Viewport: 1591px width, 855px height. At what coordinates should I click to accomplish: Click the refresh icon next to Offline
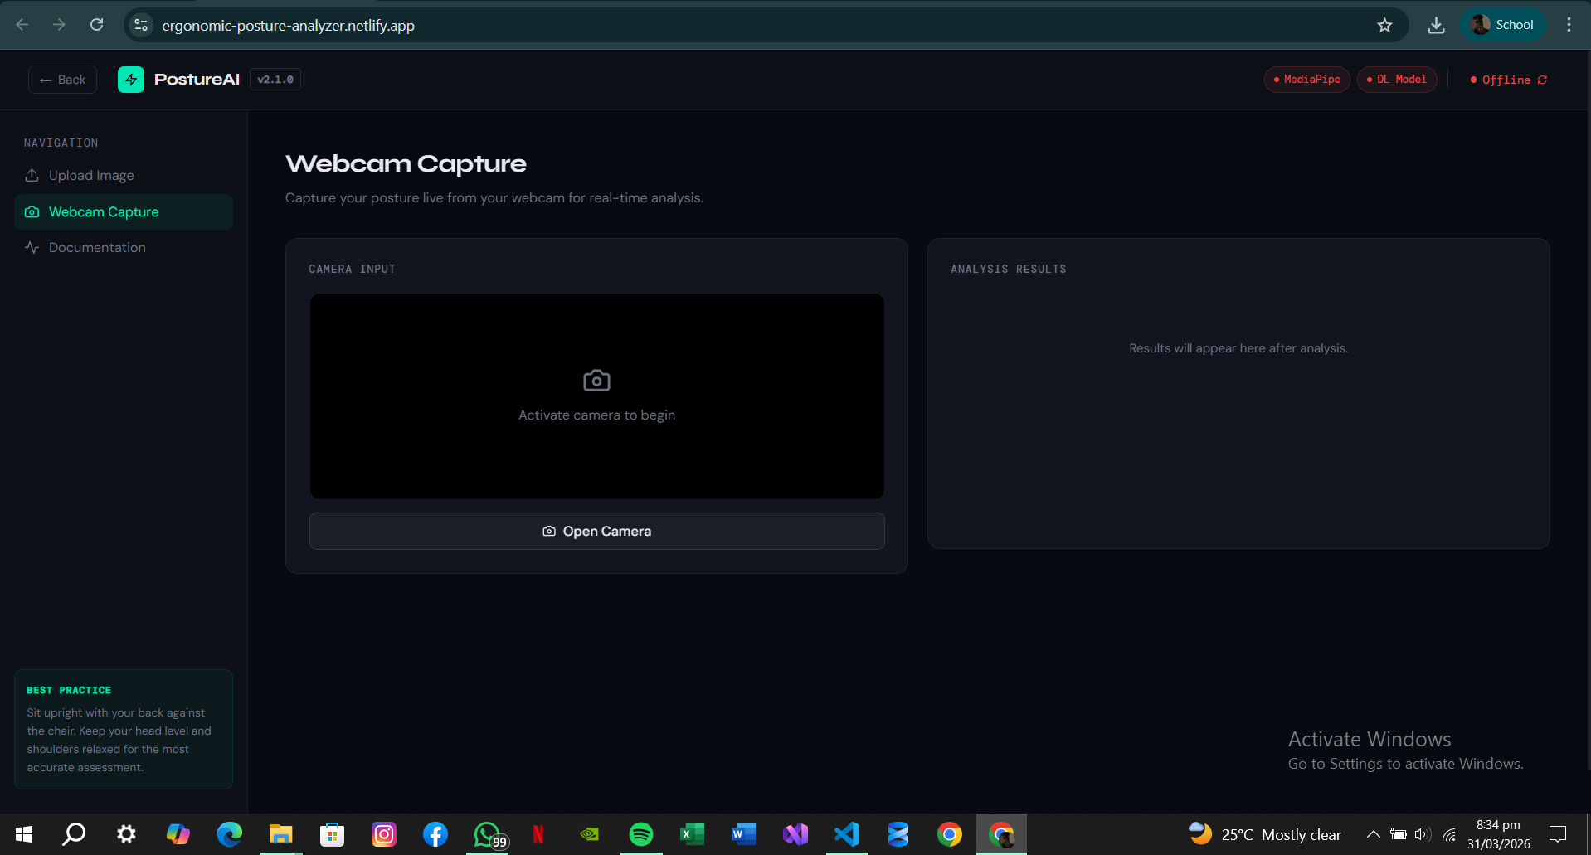1542,80
